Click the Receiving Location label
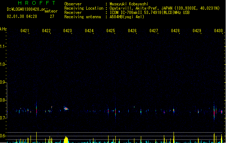Viewport: 226px width, 143px height. tap(84, 8)
